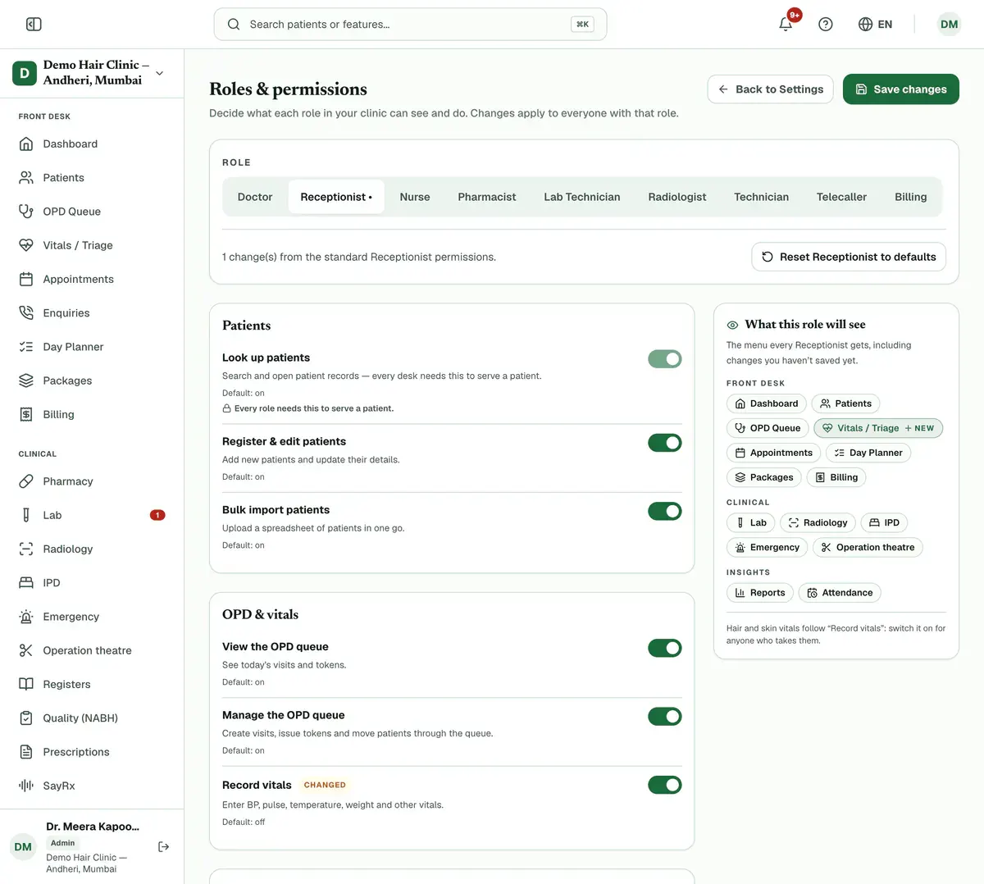This screenshot has height=884, width=984.
Task: Click the Emergency siren icon in sidebar
Action: point(26,617)
